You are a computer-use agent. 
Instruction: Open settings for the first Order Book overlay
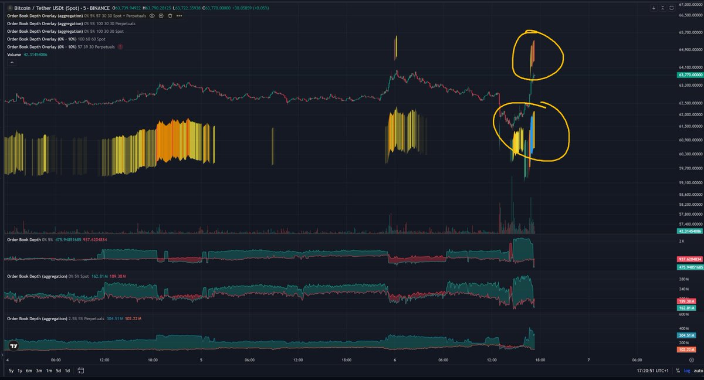[x=161, y=16]
